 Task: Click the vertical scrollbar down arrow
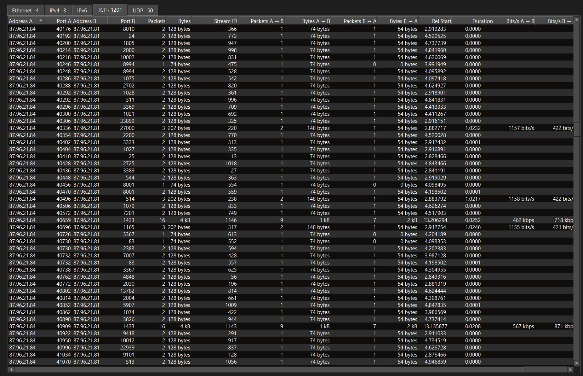pos(577,363)
